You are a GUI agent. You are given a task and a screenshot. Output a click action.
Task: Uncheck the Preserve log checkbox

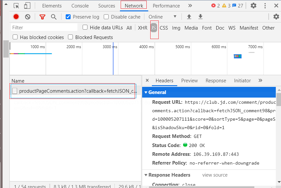coord(68,17)
